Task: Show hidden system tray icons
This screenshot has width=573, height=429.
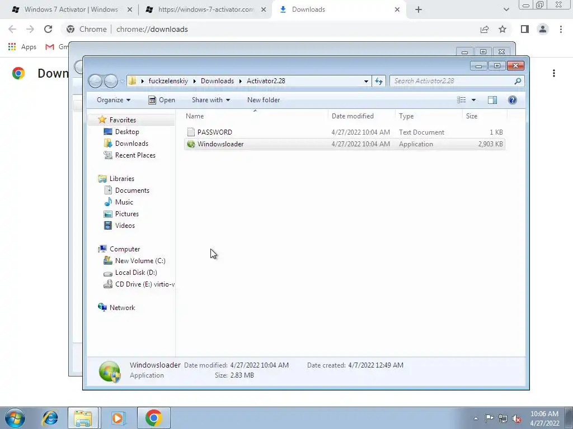Action: pos(476,418)
